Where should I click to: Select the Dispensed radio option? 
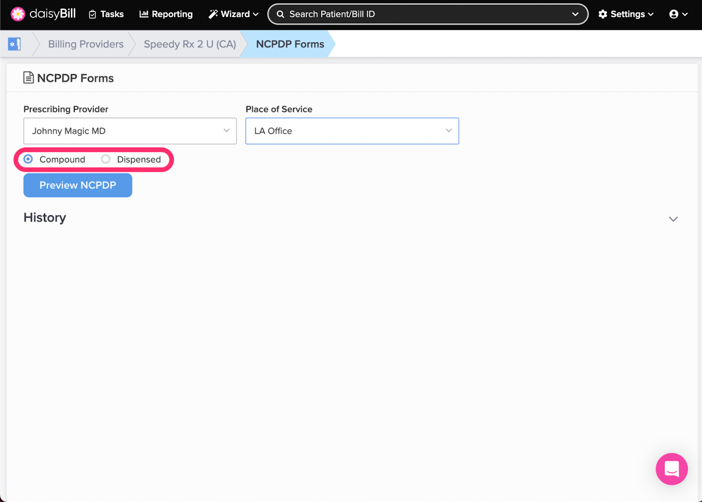click(x=106, y=159)
